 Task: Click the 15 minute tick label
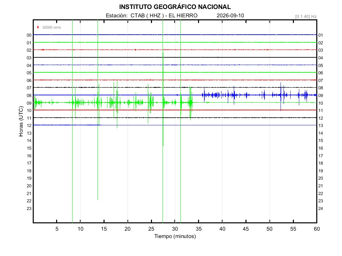[x=104, y=229]
